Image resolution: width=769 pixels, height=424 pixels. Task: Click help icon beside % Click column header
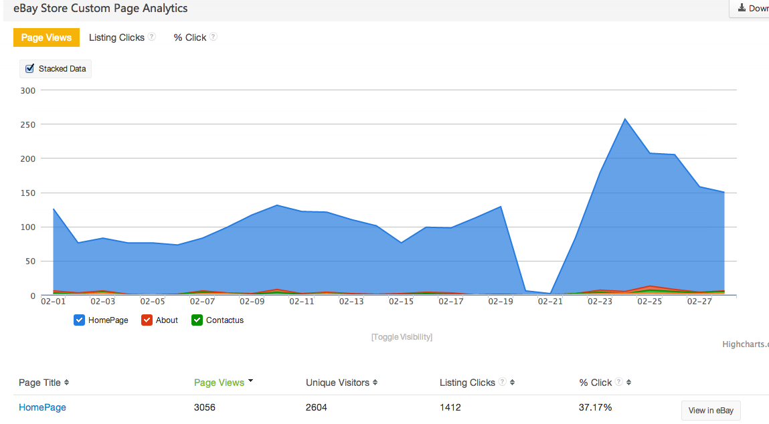[619, 382]
